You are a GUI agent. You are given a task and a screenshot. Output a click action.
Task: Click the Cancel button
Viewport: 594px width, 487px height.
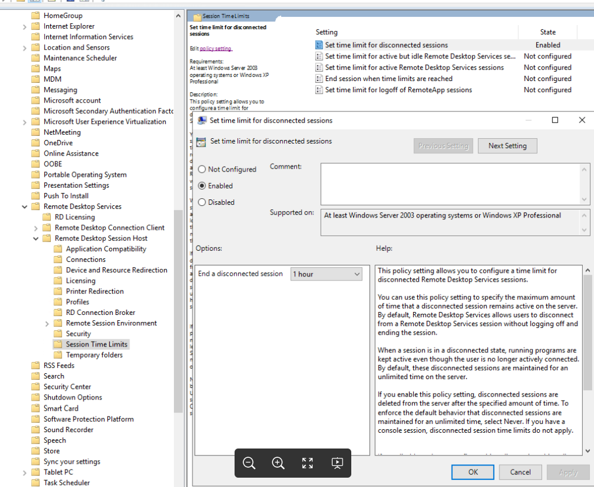(520, 472)
